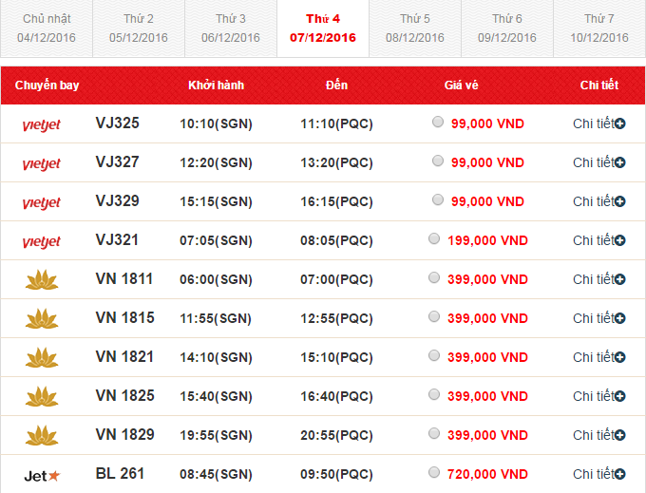The width and height of the screenshot is (646, 493).
Task: Click the Giá vé column header
Action: [x=461, y=85]
